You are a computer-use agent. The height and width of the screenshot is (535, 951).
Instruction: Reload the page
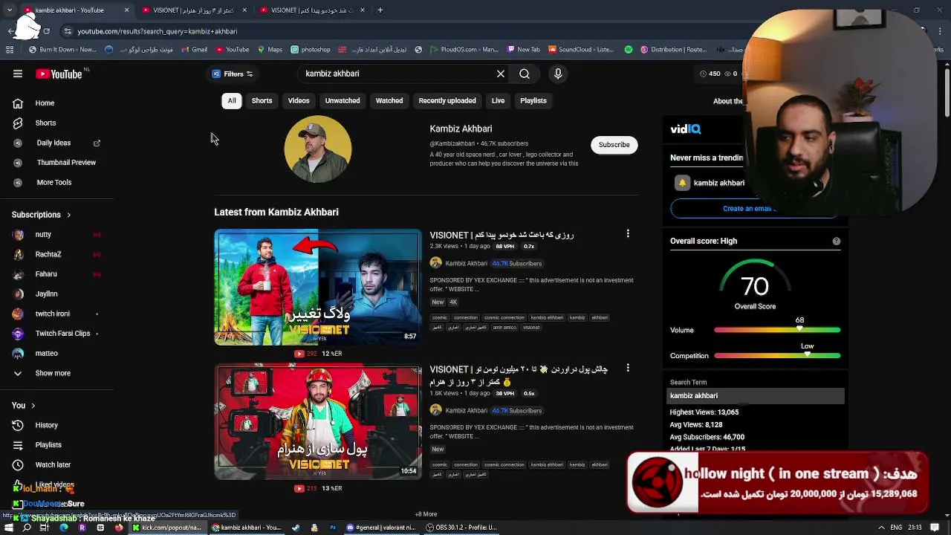(46, 31)
